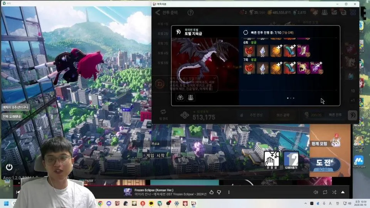Switch to the 토벌 5장 tab

coord(163,63)
